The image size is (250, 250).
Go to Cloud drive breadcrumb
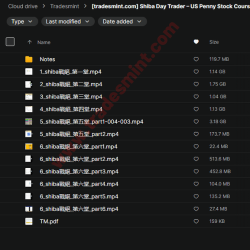pyautogui.click(x=23, y=6)
